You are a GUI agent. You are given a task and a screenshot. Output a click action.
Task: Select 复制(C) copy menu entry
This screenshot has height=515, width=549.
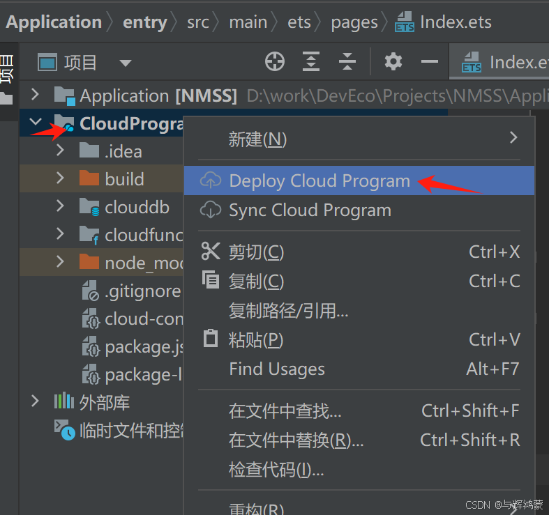[x=359, y=281]
